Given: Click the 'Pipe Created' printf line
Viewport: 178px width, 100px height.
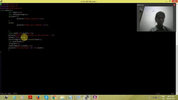Looking at the screenshot, I should pos(30,19).
